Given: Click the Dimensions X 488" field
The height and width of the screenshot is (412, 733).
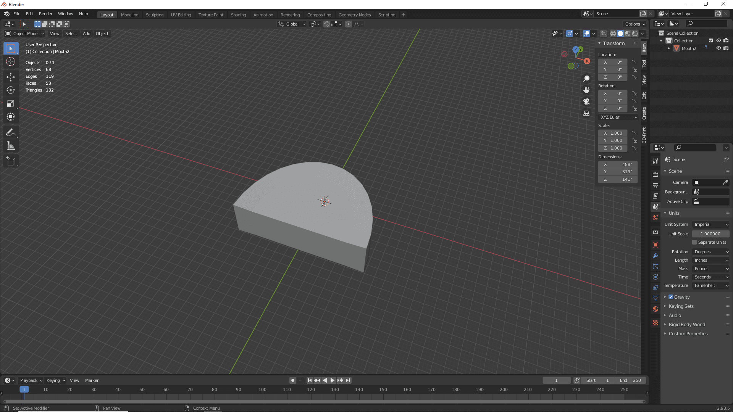Looking at the screenshot, I should pyautogui.click(x=618, y=164).
